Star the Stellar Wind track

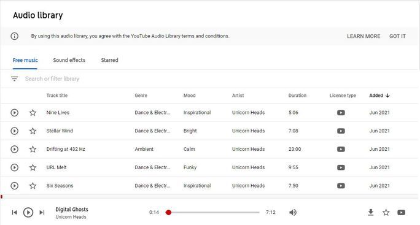click(x=33, y=131)
